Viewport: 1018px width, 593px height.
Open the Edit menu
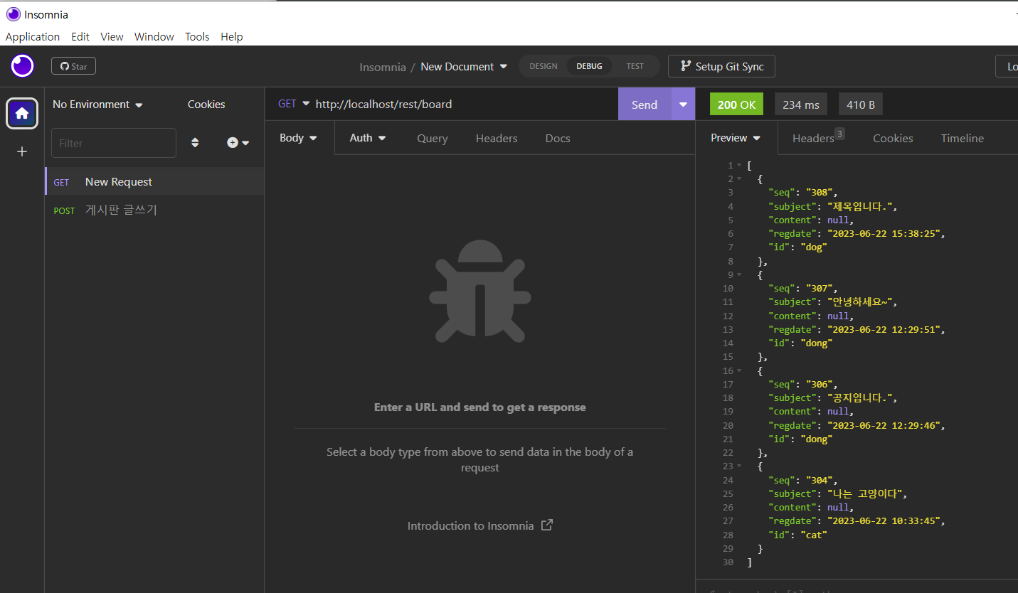(80, 36)
